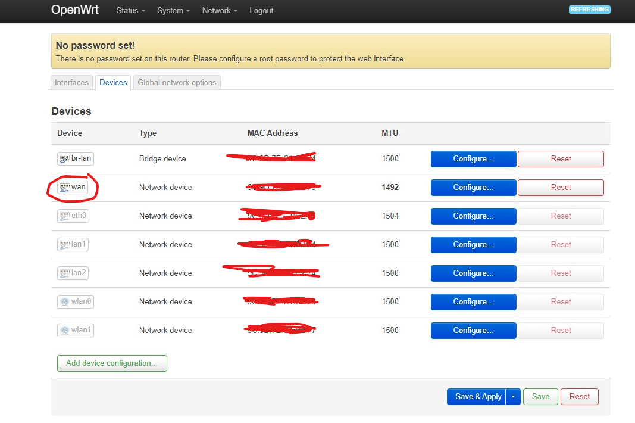Reset the lan2 device
Image resolution: width=635 pixels, height=423 pixels.
pyautogui.click(x=561, y=273)
